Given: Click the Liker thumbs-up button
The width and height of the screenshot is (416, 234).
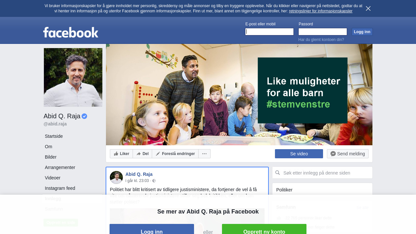Looking at the screenshot, I should pos(121,154).
